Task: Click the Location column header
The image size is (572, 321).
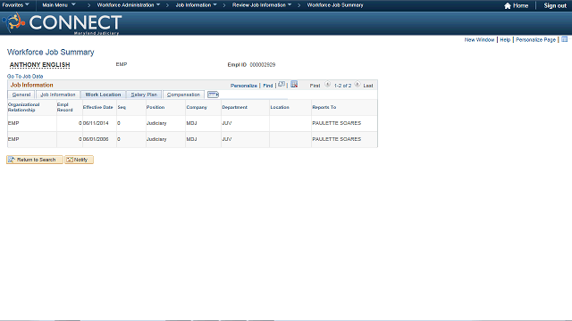Action: [280, 107]
